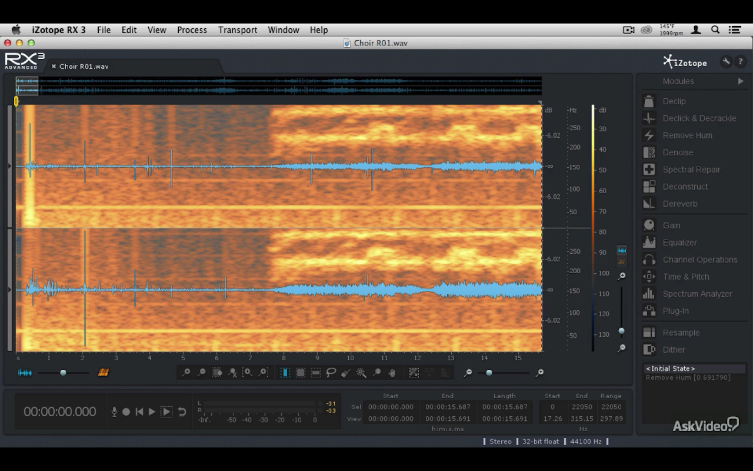Select the Magic Wand selection tool

[x=361, y=373]
